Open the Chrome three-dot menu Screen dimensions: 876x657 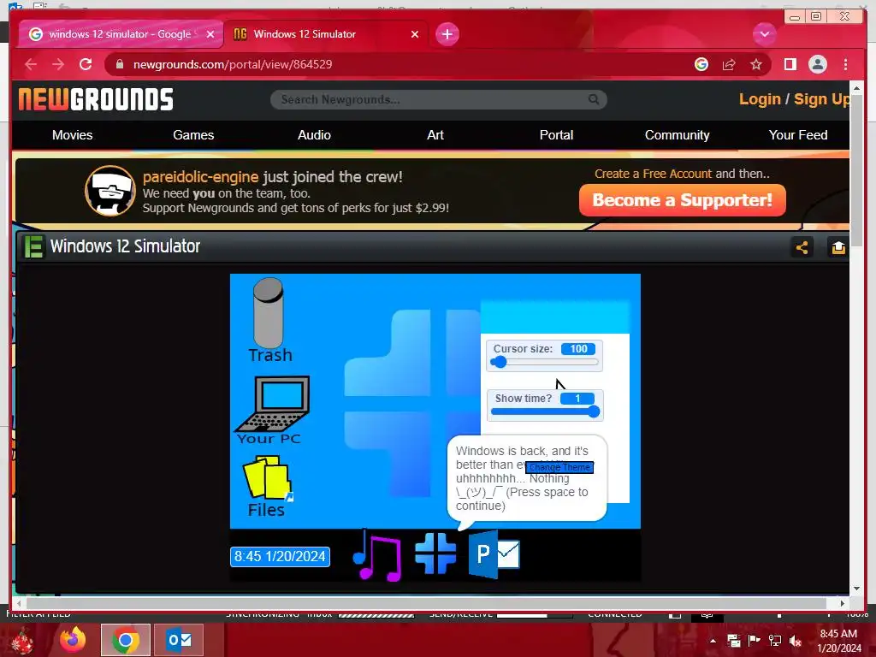tap(845, 64)
